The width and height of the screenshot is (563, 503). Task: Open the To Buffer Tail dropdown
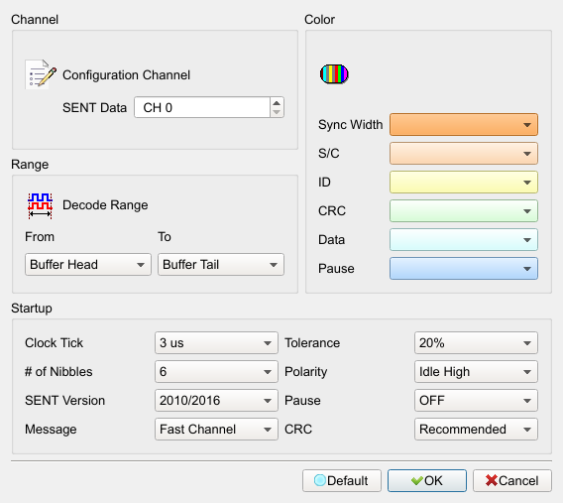coord(221,265)
